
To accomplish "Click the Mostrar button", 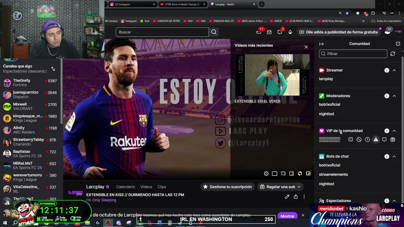I will tap(288, 216).
